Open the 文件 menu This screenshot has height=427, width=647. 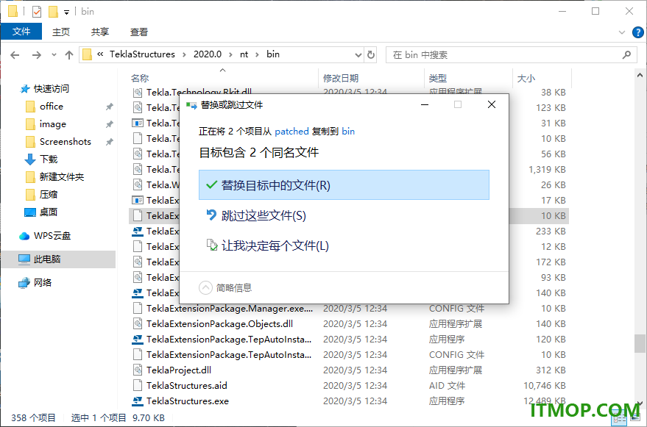[21, 32]
